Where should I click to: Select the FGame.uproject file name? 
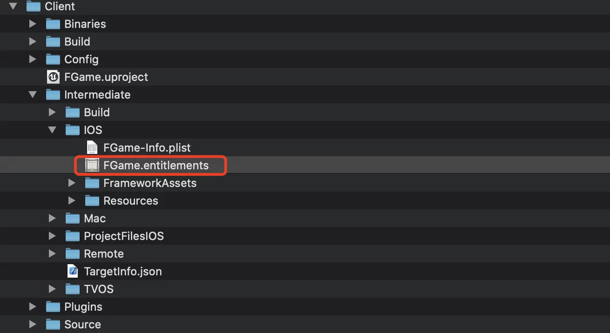click(x=106, y=77)
